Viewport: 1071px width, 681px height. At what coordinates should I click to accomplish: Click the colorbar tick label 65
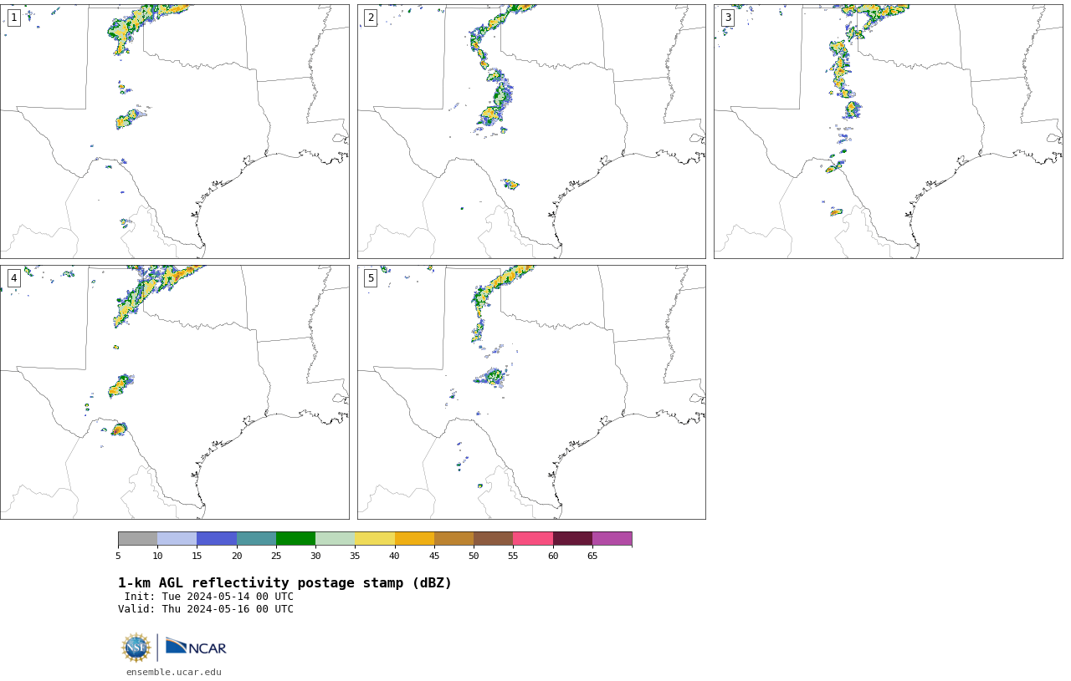pos(592,556)
